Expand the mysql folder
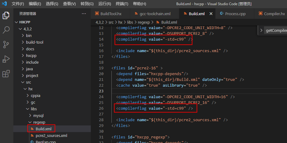 [x=38, y=115]
